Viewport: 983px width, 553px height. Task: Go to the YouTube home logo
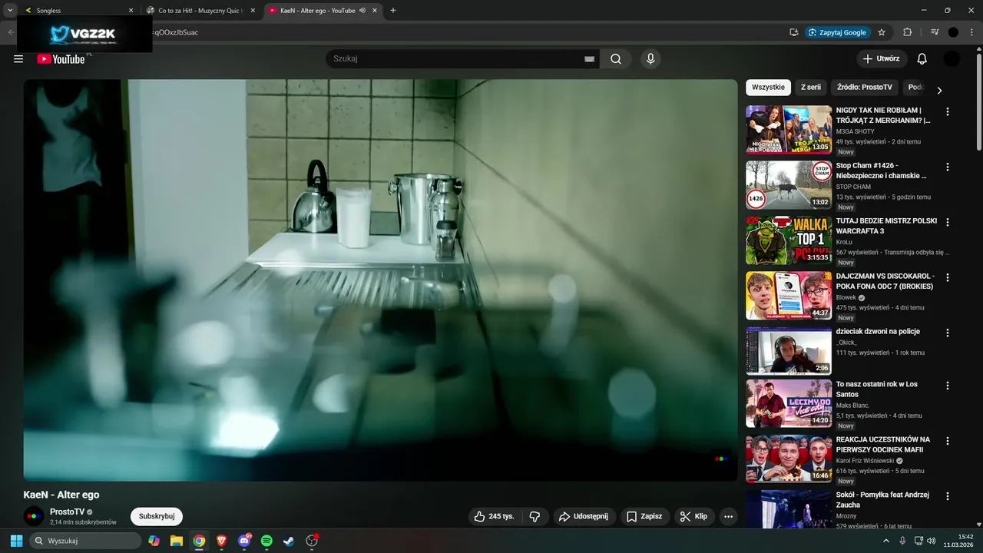61,59
